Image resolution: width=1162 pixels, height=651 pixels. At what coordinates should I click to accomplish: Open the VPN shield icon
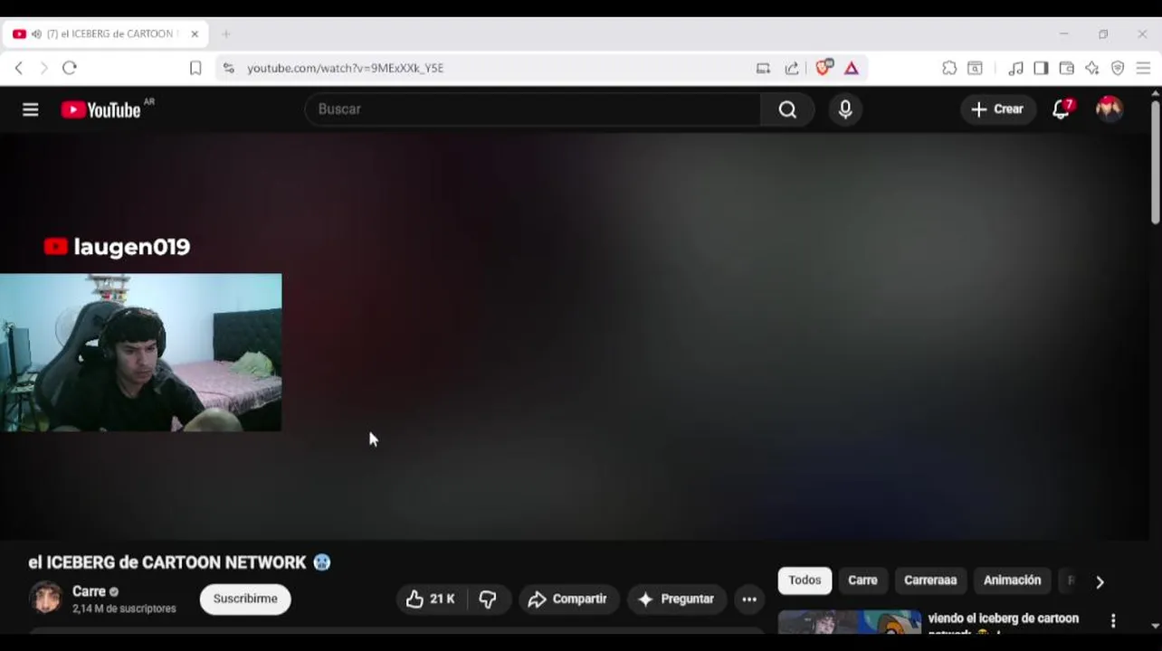click(1118, 68)
